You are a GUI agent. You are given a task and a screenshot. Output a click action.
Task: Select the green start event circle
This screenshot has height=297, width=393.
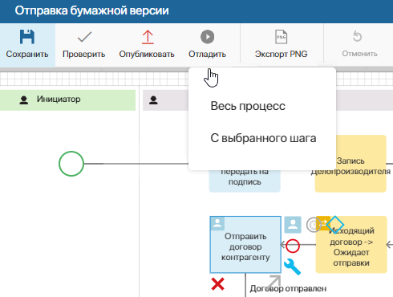click(71, 164)
